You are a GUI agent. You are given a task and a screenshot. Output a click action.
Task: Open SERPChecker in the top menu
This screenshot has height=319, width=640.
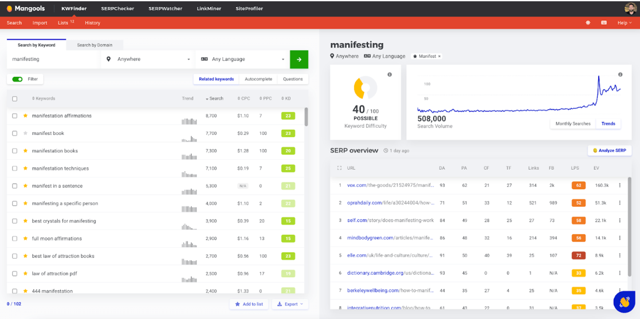tap(117, 9)
